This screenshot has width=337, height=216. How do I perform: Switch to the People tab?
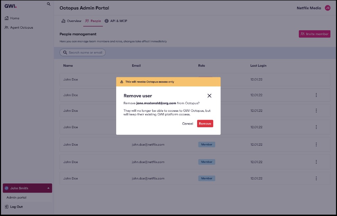point(93,21)
